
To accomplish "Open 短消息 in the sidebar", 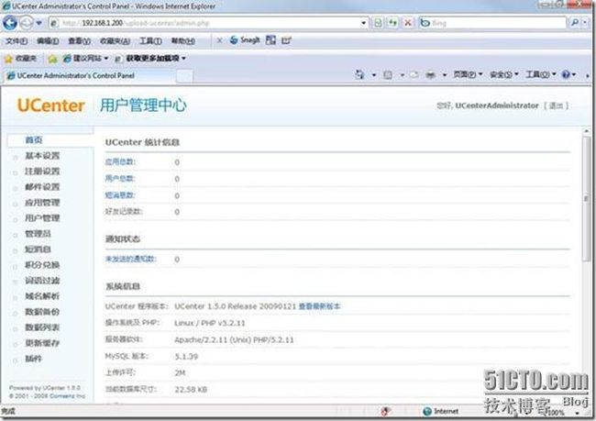I will tap(38, 249).
